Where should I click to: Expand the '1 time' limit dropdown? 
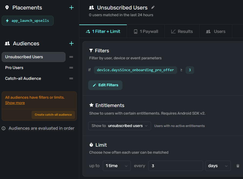pos(117,166)
